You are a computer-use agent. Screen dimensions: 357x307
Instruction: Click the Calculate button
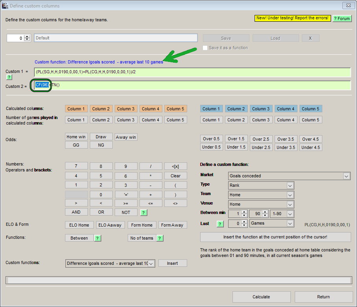(261, 297)
